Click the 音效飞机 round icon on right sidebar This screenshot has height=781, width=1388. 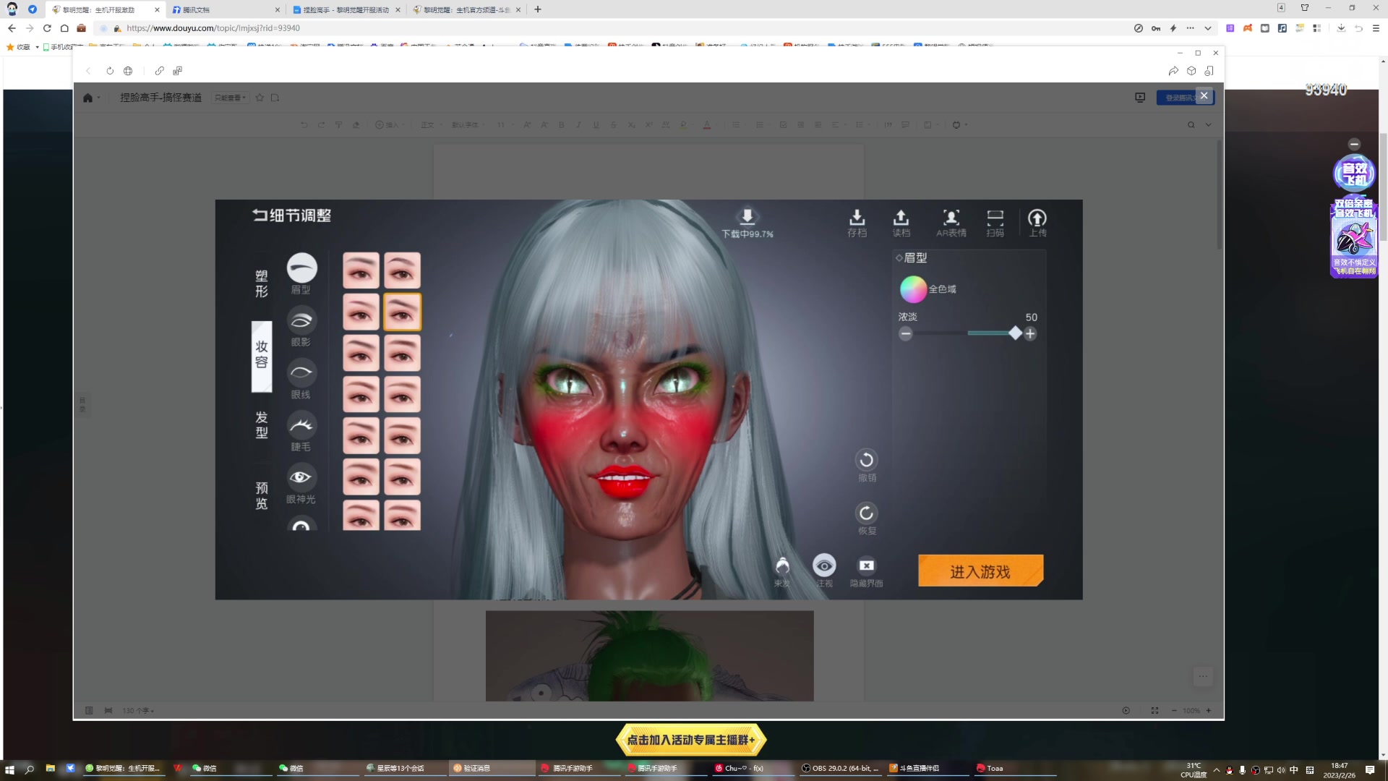(x=1354, y=174)
